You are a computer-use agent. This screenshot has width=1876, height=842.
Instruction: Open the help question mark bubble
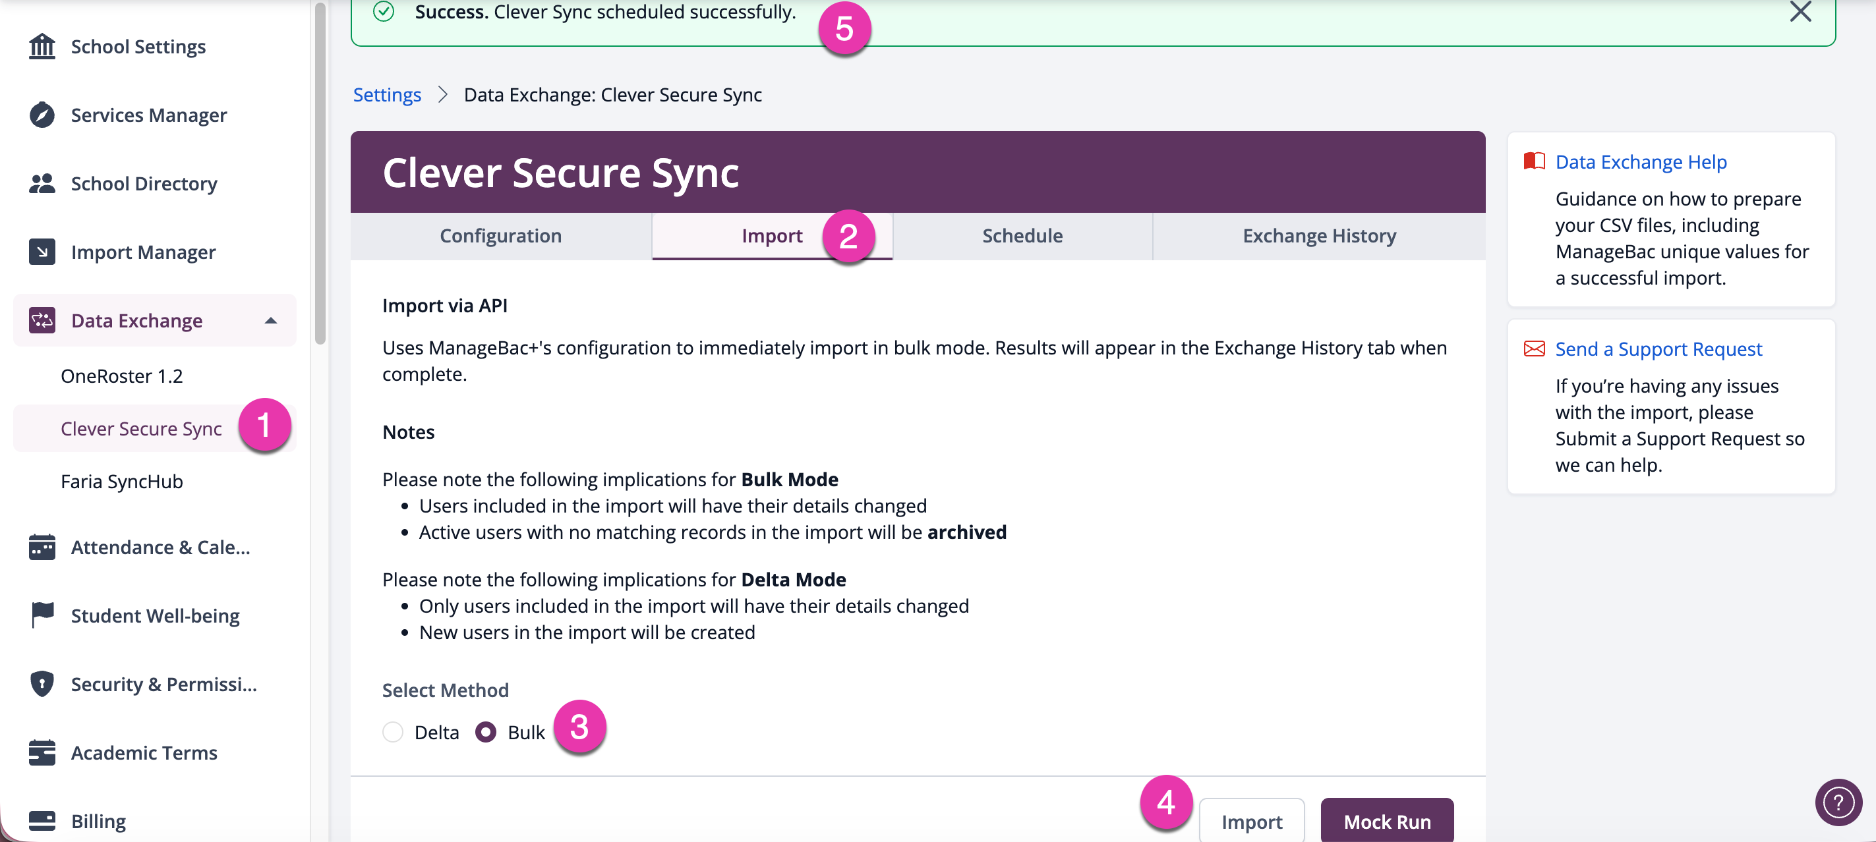[1838, 802]
